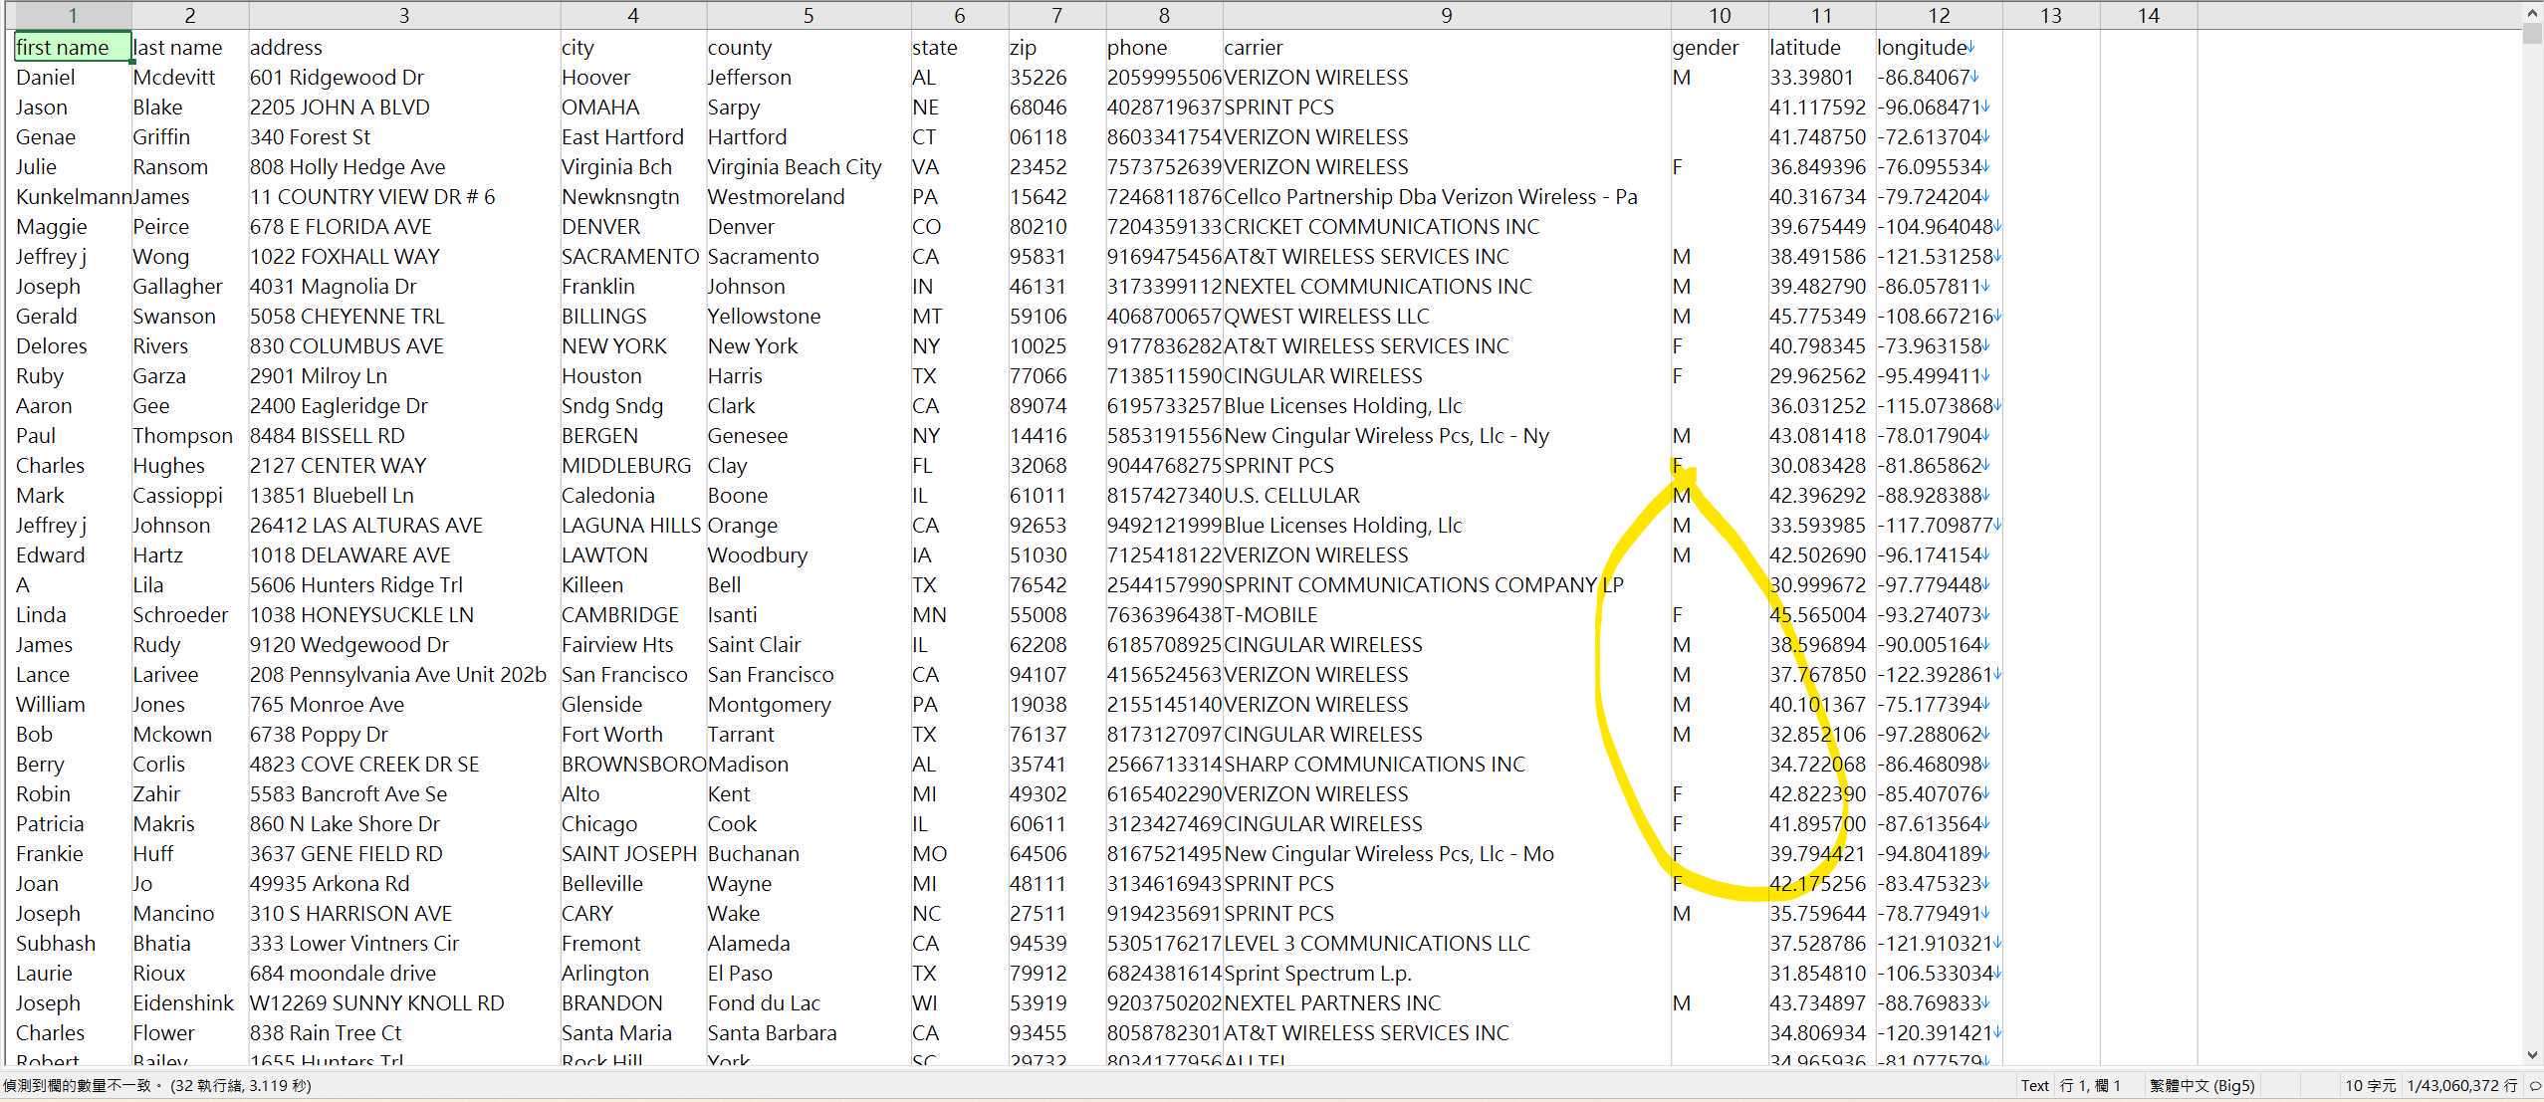
Task: Select column header 10
Action: coord(1720,15)
